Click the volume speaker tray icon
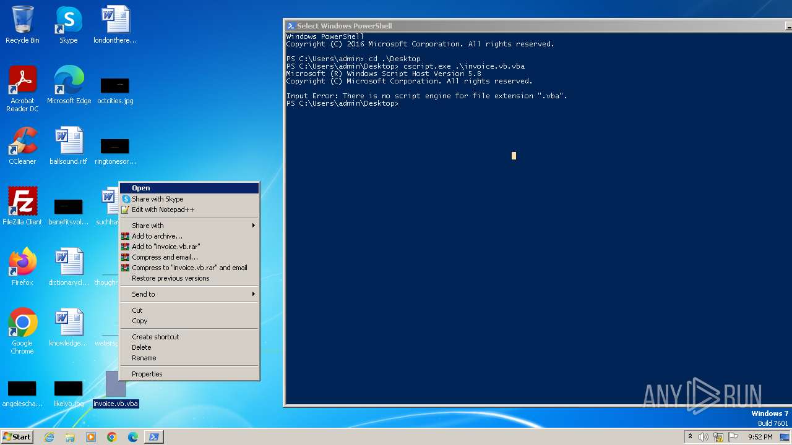This screenshot has height=445, width=792. point(704,437)
